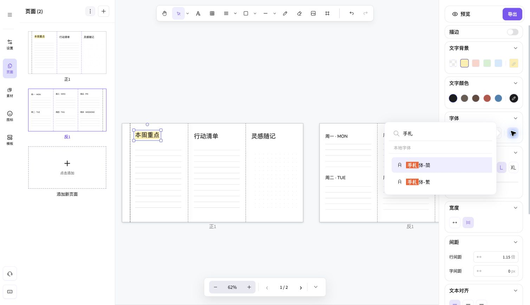Select auto width option
The height and width of the screenshot is (305, 530).
(455, 223)
